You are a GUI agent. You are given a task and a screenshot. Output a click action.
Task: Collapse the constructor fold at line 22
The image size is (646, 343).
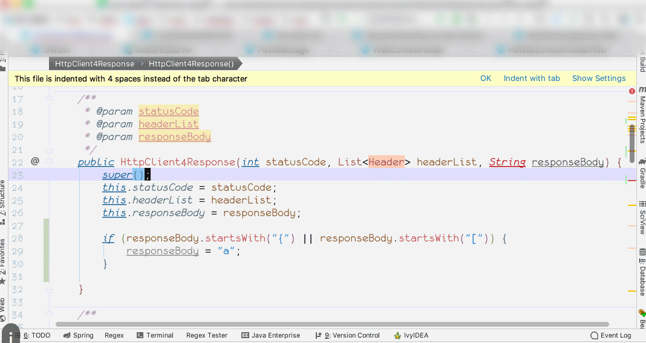[49, 162]
